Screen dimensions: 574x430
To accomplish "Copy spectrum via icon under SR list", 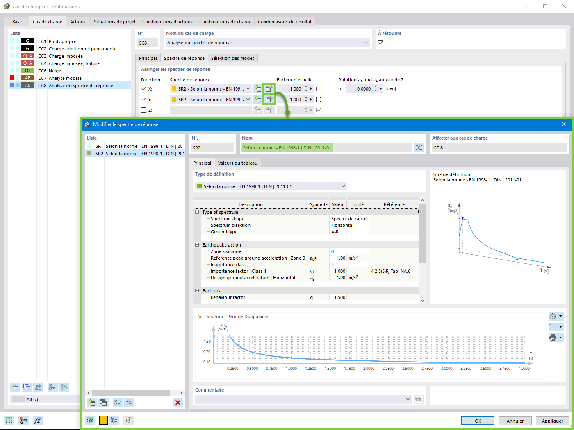I will (x=103, y=403).
